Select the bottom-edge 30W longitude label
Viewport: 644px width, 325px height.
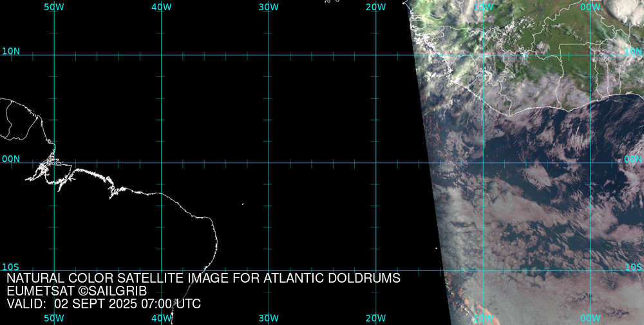point(269,319)
